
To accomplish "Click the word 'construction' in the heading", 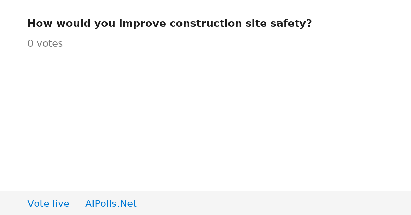I will [x=206, y=24].
